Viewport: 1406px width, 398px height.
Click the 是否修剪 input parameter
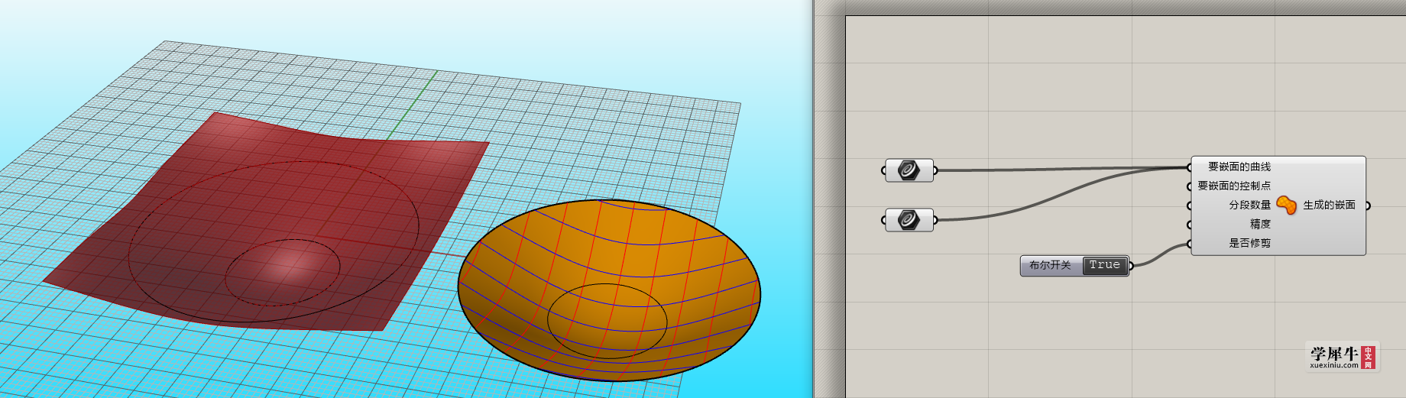pos(1249,243)
